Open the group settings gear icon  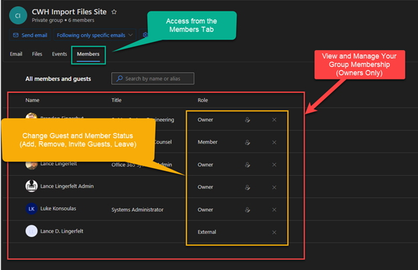145,35
